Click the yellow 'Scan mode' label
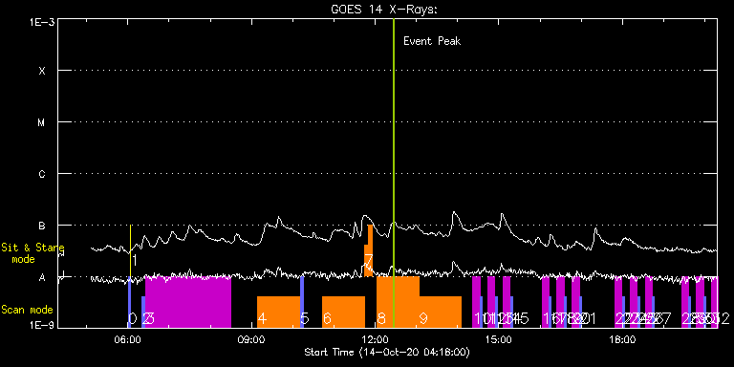 [x=27, y=310]
